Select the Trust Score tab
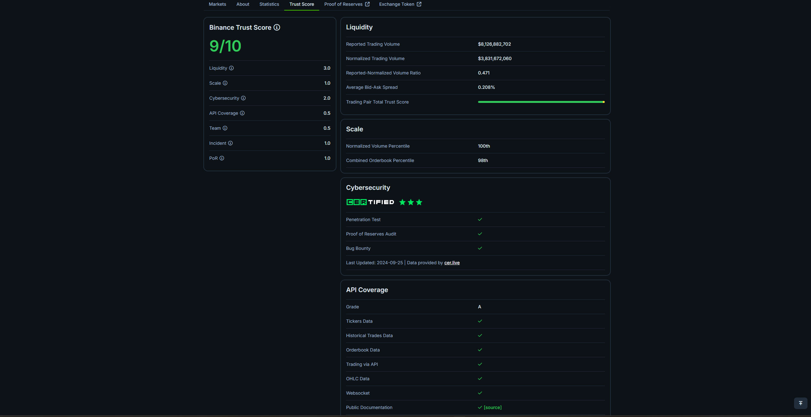 (x=302, y=4)
